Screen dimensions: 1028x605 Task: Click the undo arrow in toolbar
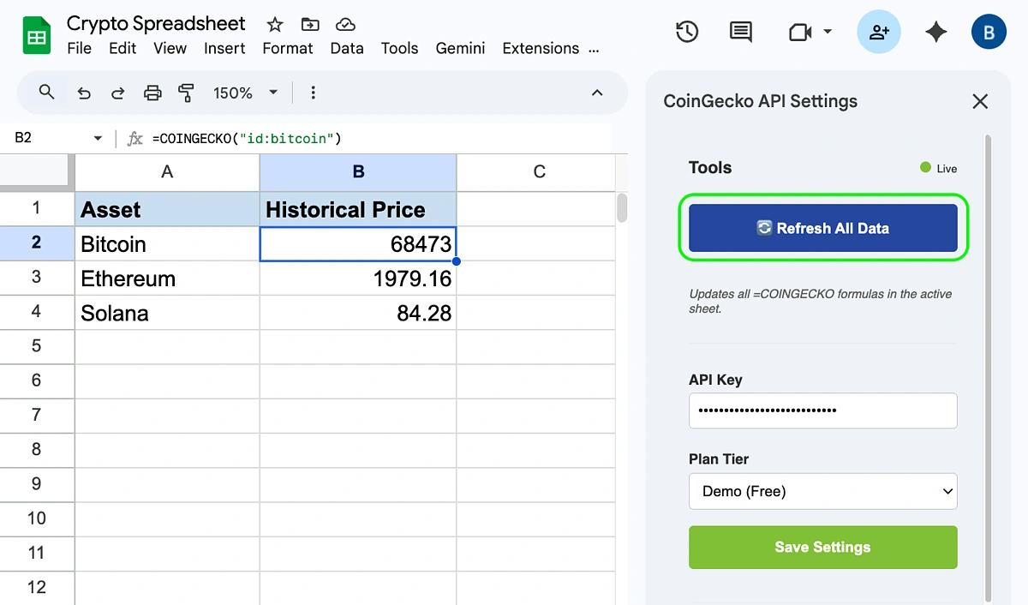pos(84,93)
